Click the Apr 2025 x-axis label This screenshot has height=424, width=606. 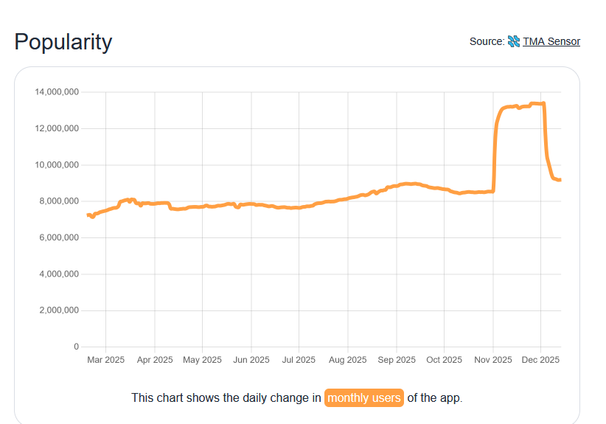[x=154, y=360]
